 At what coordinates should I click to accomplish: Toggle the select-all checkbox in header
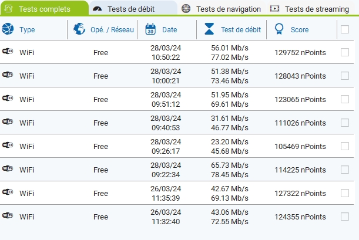coord(345,29)
